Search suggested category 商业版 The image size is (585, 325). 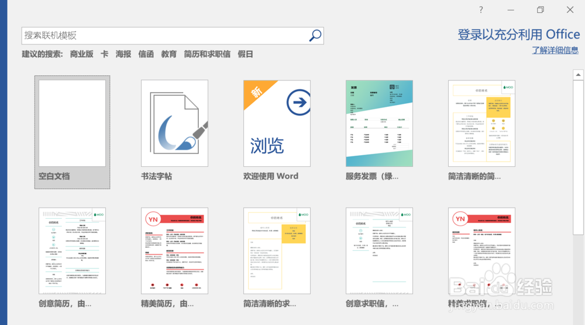click(82, 54)
